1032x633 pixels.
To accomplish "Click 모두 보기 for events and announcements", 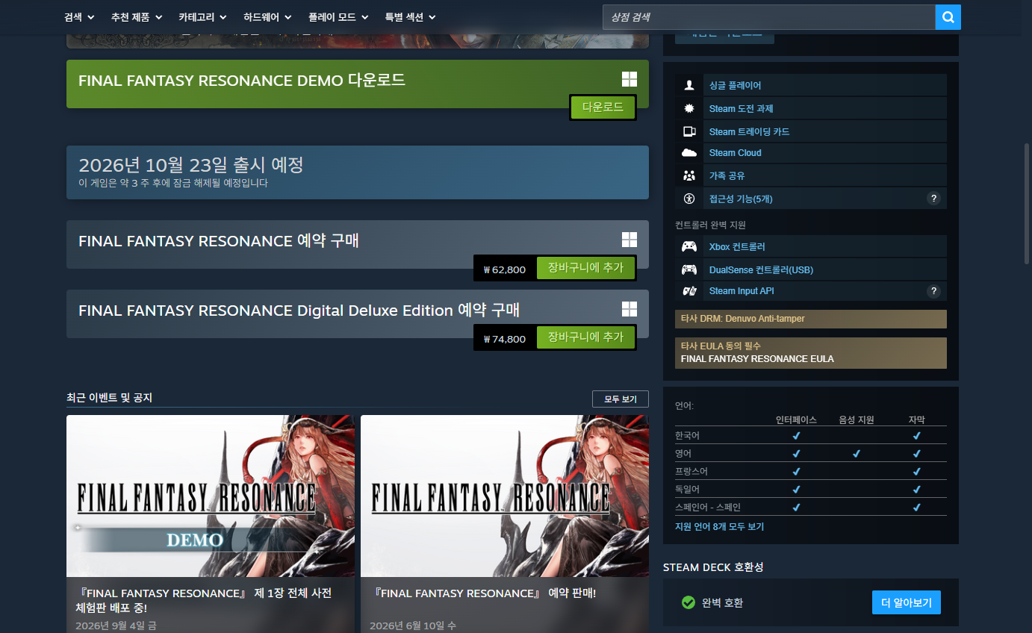I will (621, 399).
